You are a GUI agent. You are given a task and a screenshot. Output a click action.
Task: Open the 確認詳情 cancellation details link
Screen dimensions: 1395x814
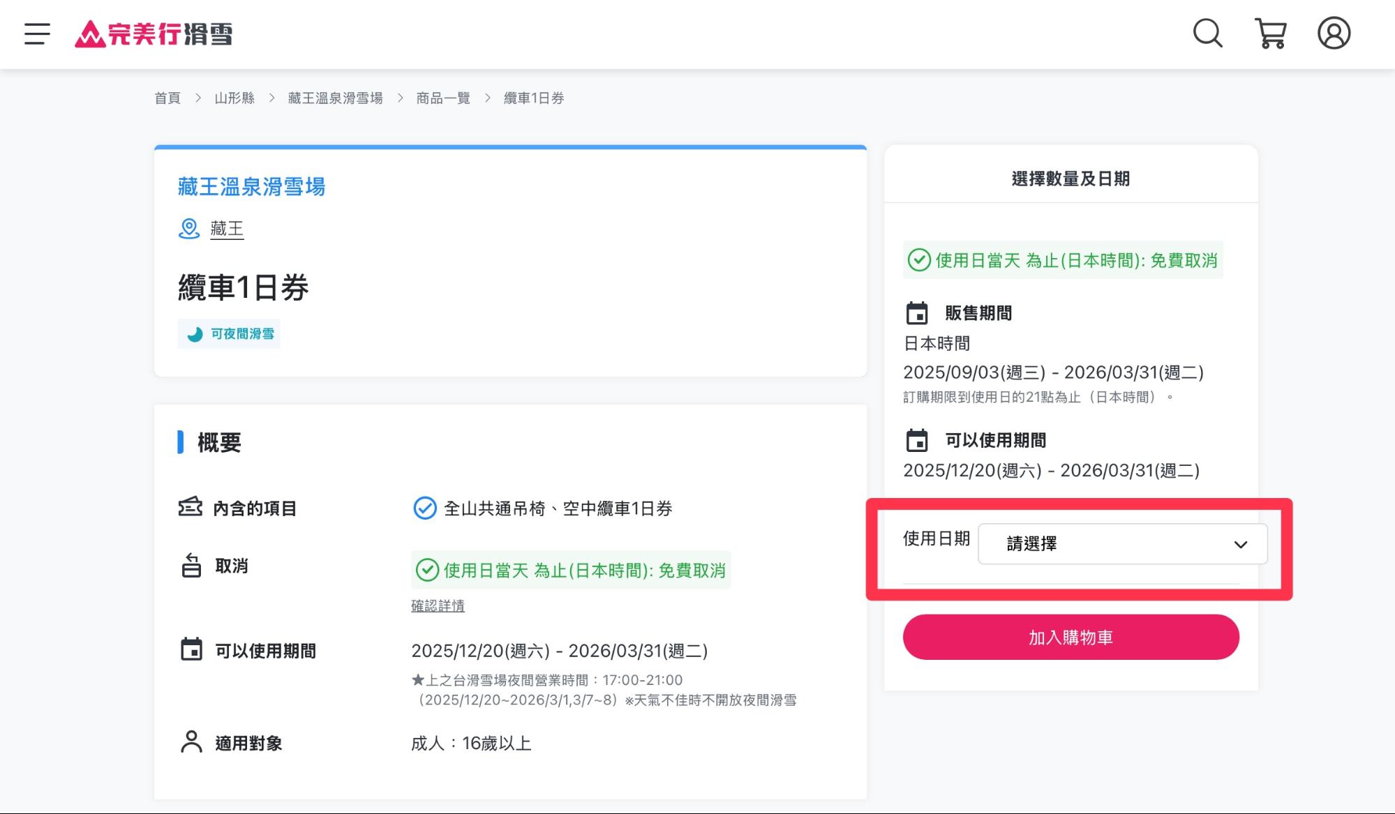tap(439, 605)
